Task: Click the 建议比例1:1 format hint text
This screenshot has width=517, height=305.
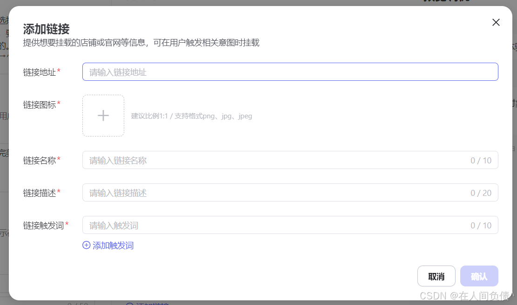Action: click(x=192, y=116)
